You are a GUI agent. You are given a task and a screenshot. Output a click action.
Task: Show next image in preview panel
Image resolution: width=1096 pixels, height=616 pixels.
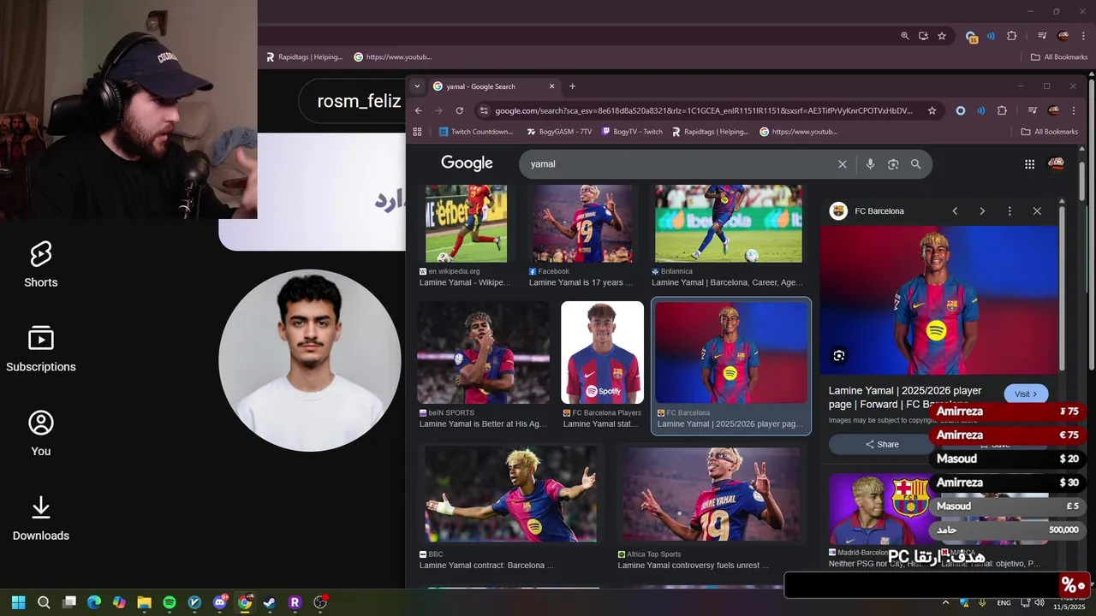click(982, 211)
